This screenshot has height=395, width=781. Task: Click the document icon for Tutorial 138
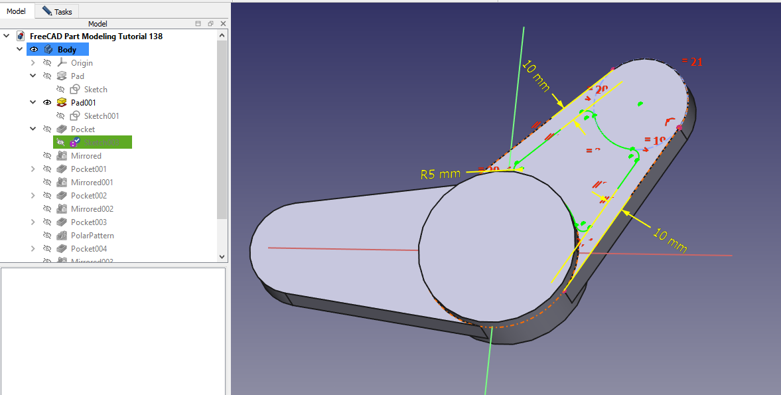click(x=21, y=37)
